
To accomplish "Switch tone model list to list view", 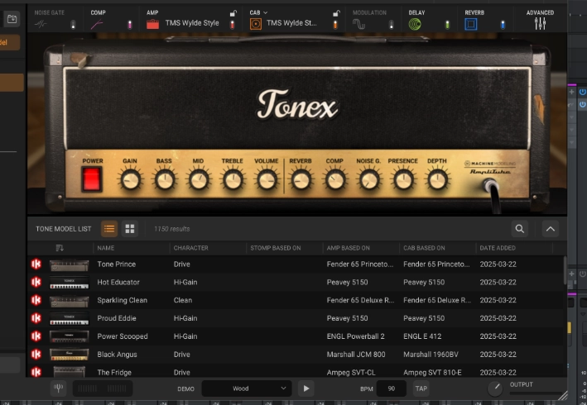I will click(x=109, y=229).
